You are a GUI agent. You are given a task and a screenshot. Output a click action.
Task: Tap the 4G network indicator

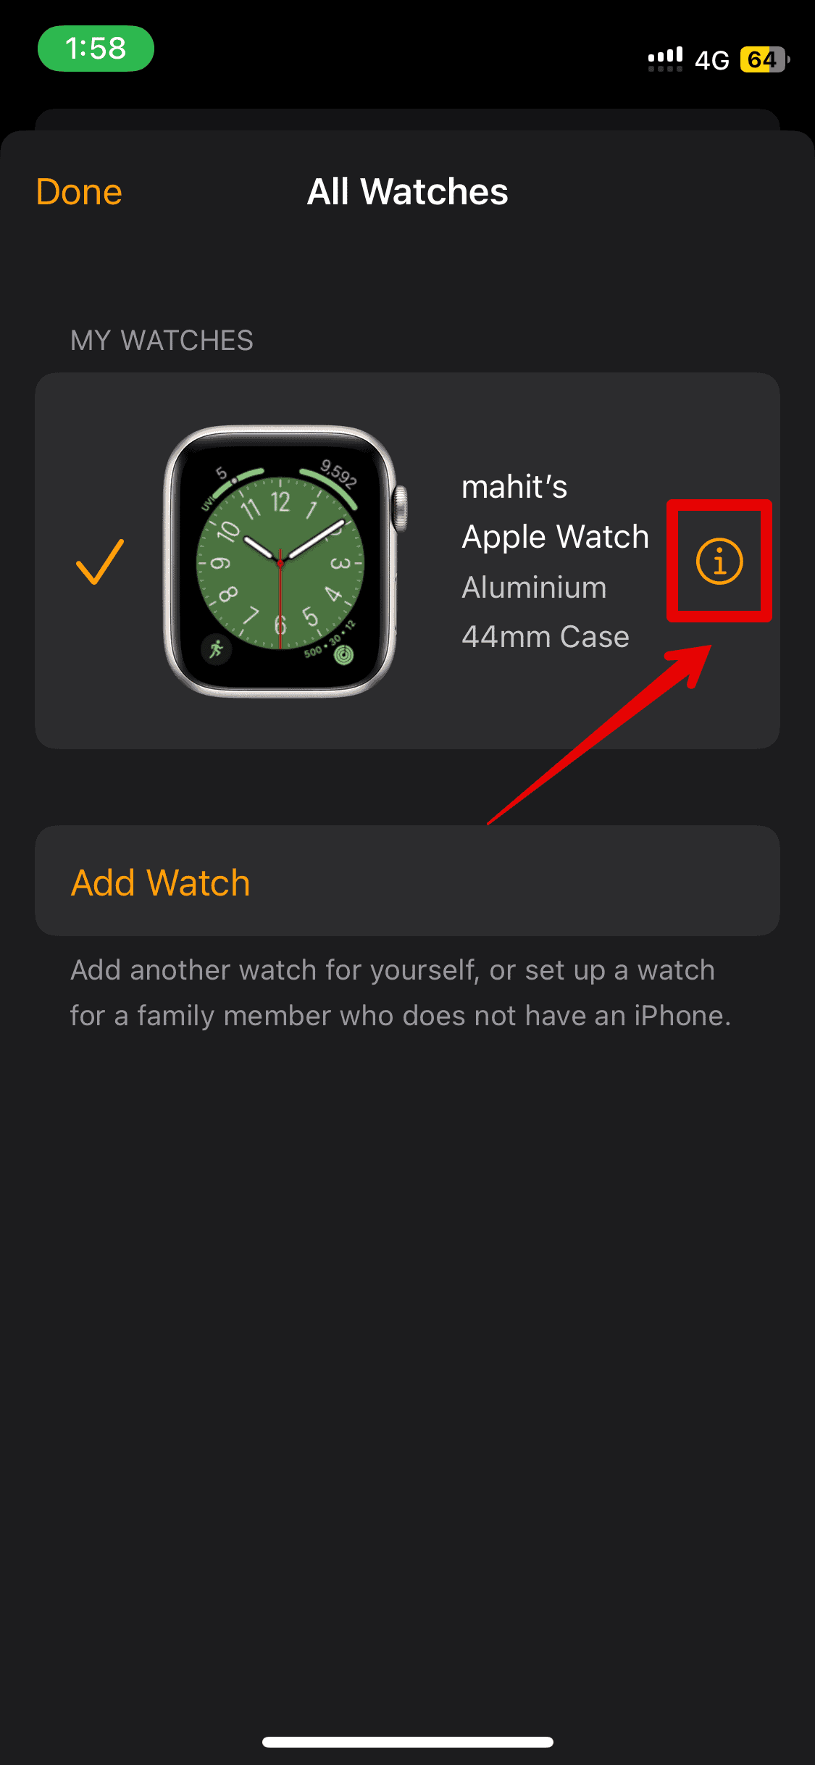[711, 60]
